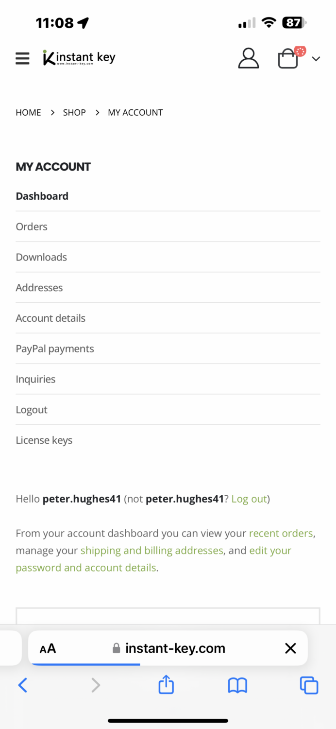Image resolution: width=336 pixels, height=729 pixels.
Task: Open the shopping bag cart icon
Action: 288,59
